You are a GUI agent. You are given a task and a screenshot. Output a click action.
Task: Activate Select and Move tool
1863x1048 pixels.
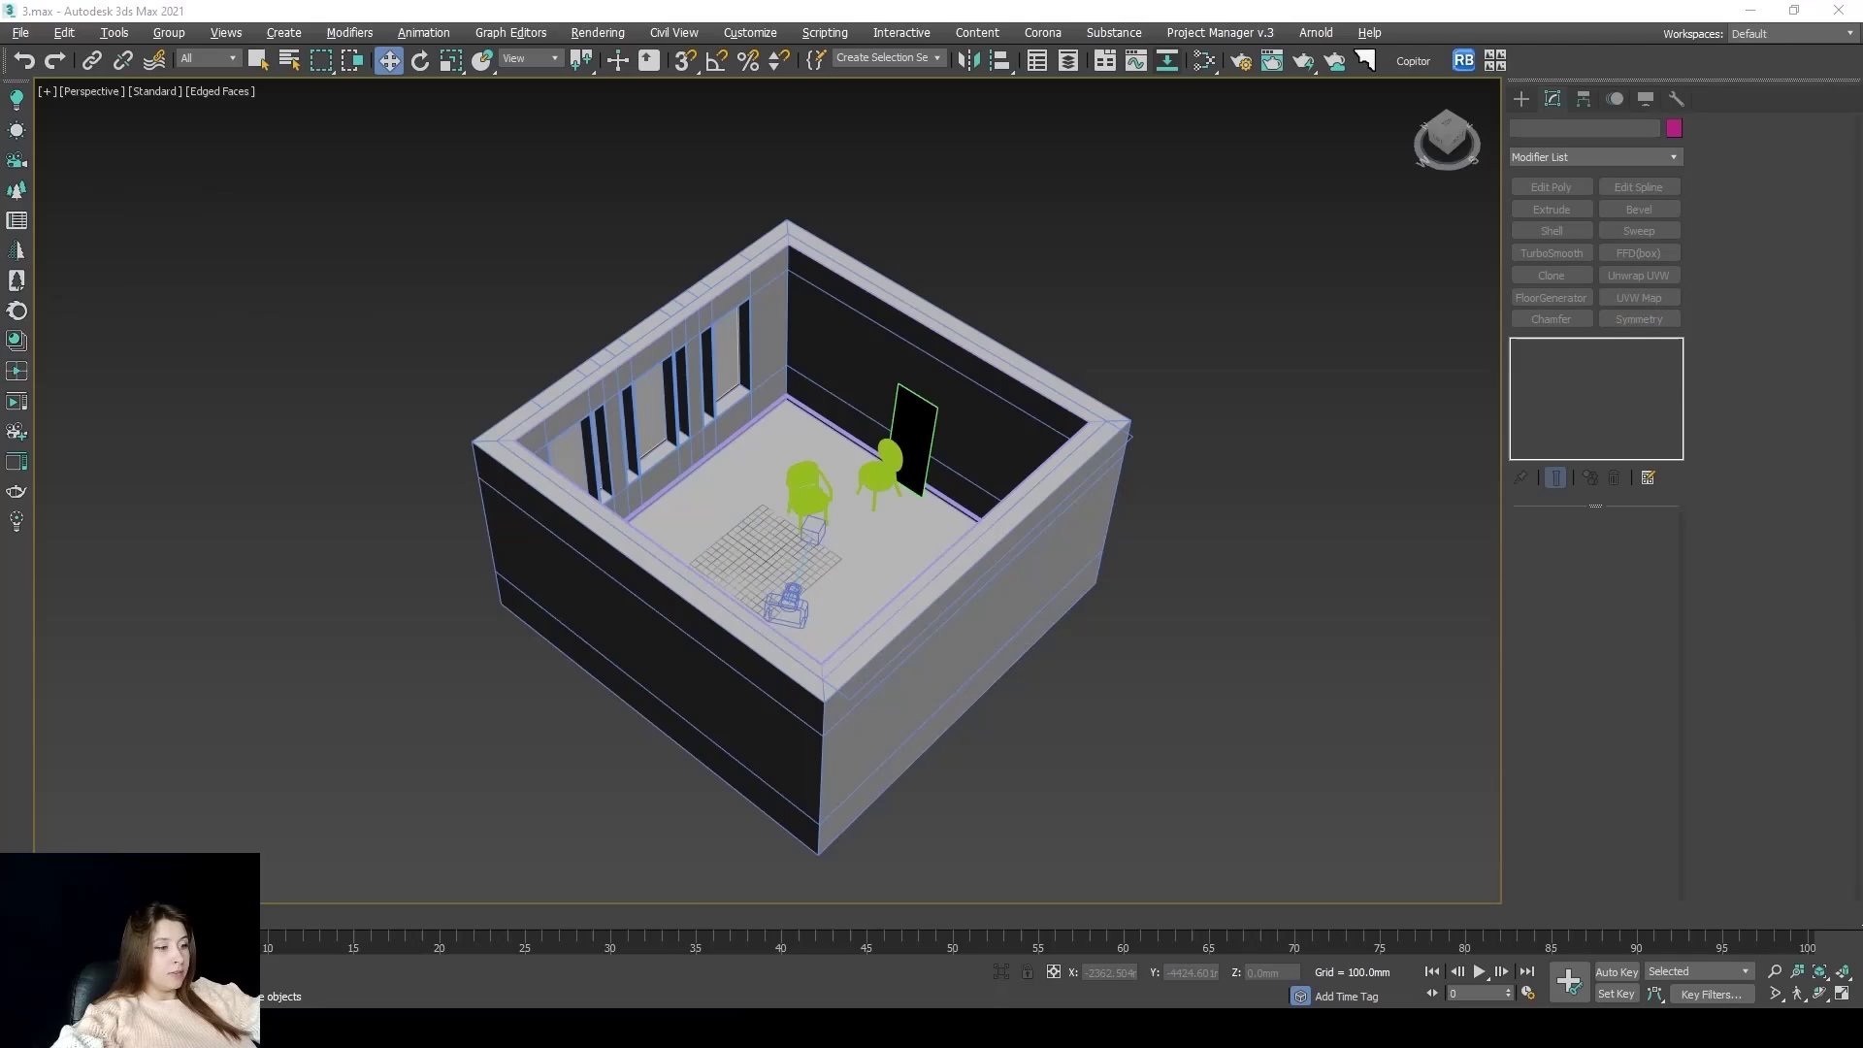pyautogui.click(x=388, y=61)
